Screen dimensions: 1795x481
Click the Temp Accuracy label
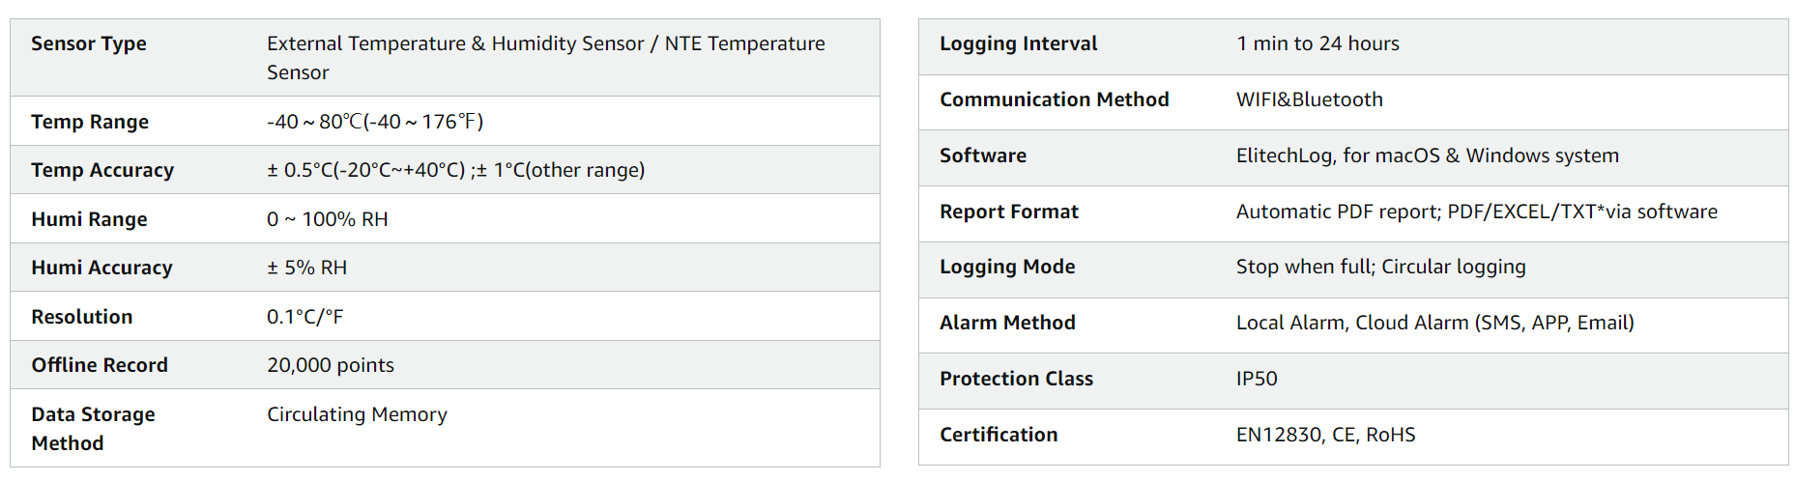click(x=102, y=170)
